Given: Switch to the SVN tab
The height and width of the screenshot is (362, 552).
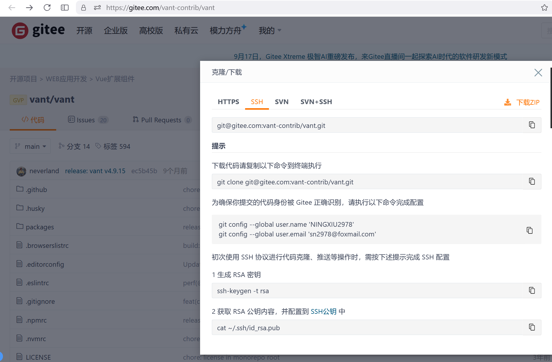Looking at the screenshot, I should pyautogui.click(x=282, y=102).
